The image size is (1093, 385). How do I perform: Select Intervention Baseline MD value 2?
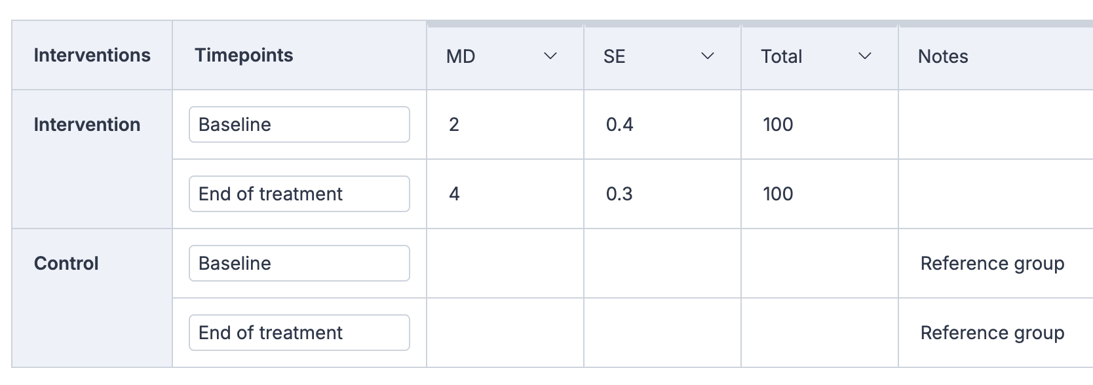[454, 124]
